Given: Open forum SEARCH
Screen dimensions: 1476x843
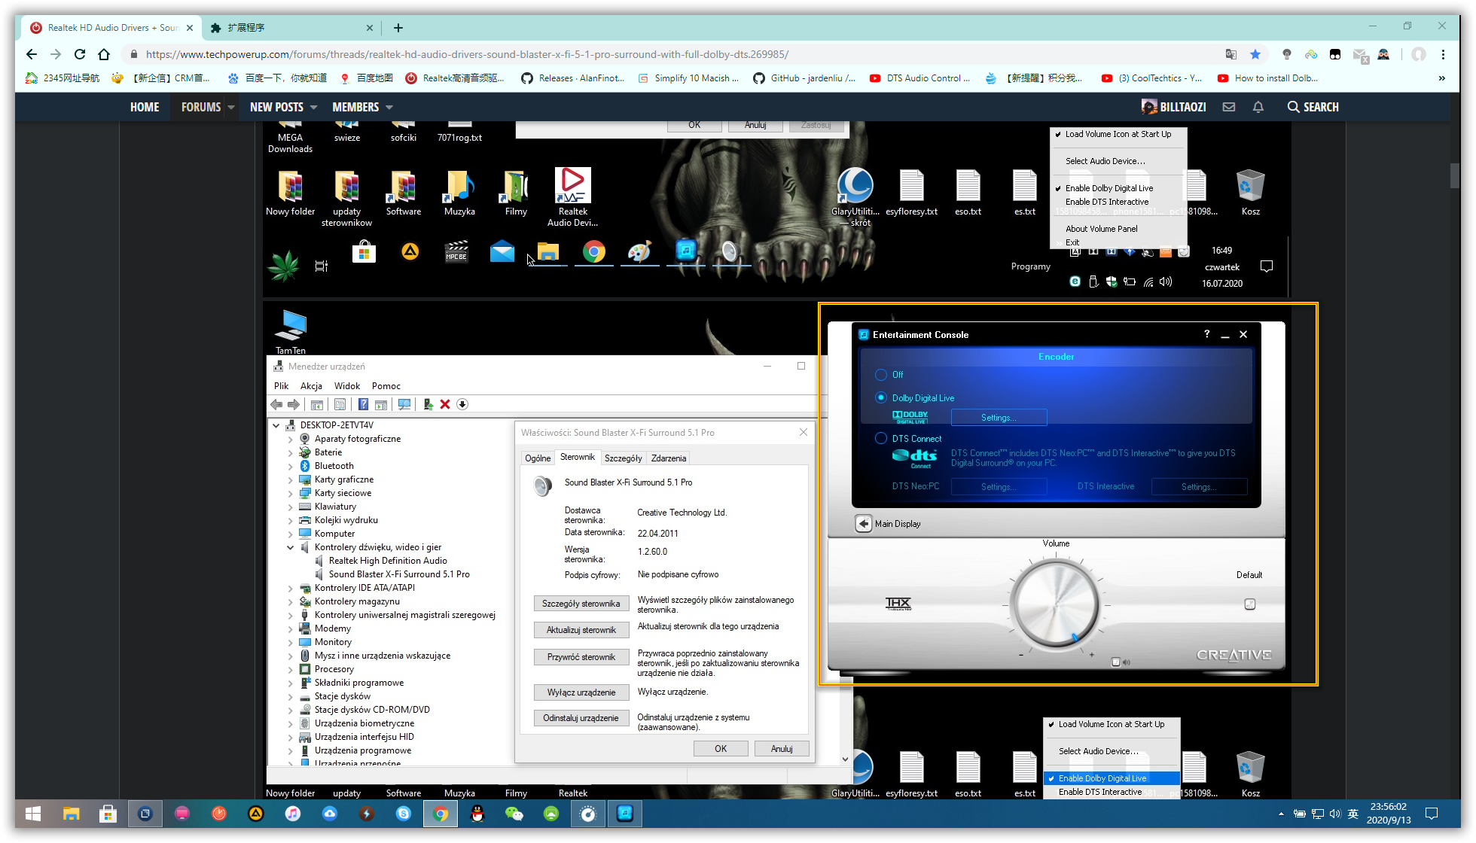Looking at the screenshot, I should (x=1313, y=107).
